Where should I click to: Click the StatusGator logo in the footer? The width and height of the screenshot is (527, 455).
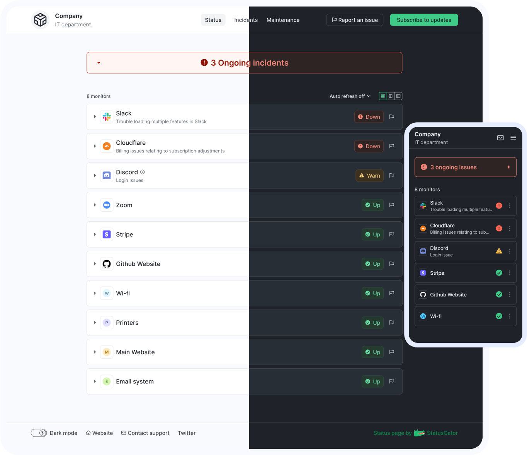[x=419, y=433]
